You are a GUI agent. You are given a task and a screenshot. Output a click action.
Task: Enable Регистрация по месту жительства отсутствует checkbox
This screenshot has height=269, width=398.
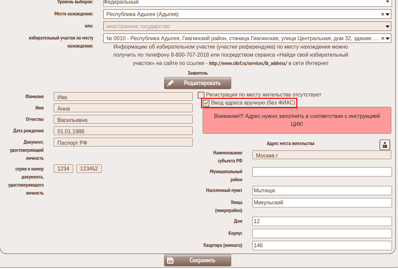[201, 95]
